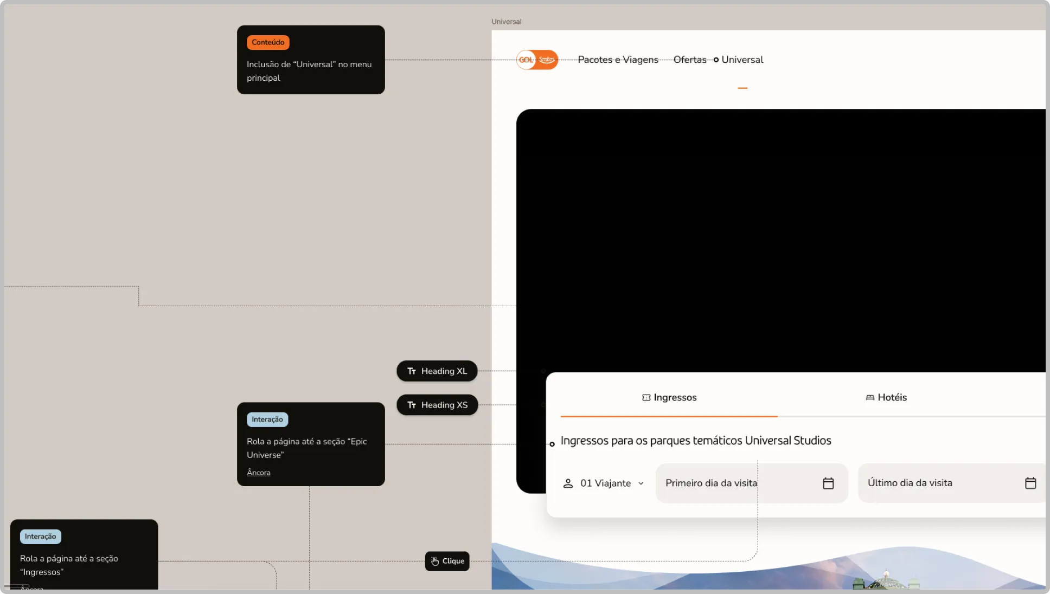Click the text icon on Heading XS

[x=412, y=405]
